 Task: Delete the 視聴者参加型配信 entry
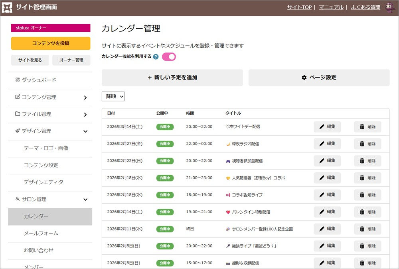coord(367,161)
